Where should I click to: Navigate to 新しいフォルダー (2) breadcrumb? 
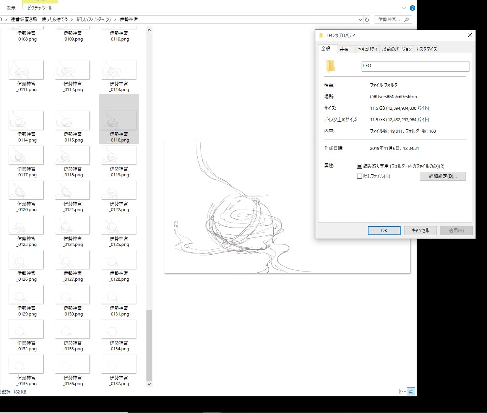point(94,20)
